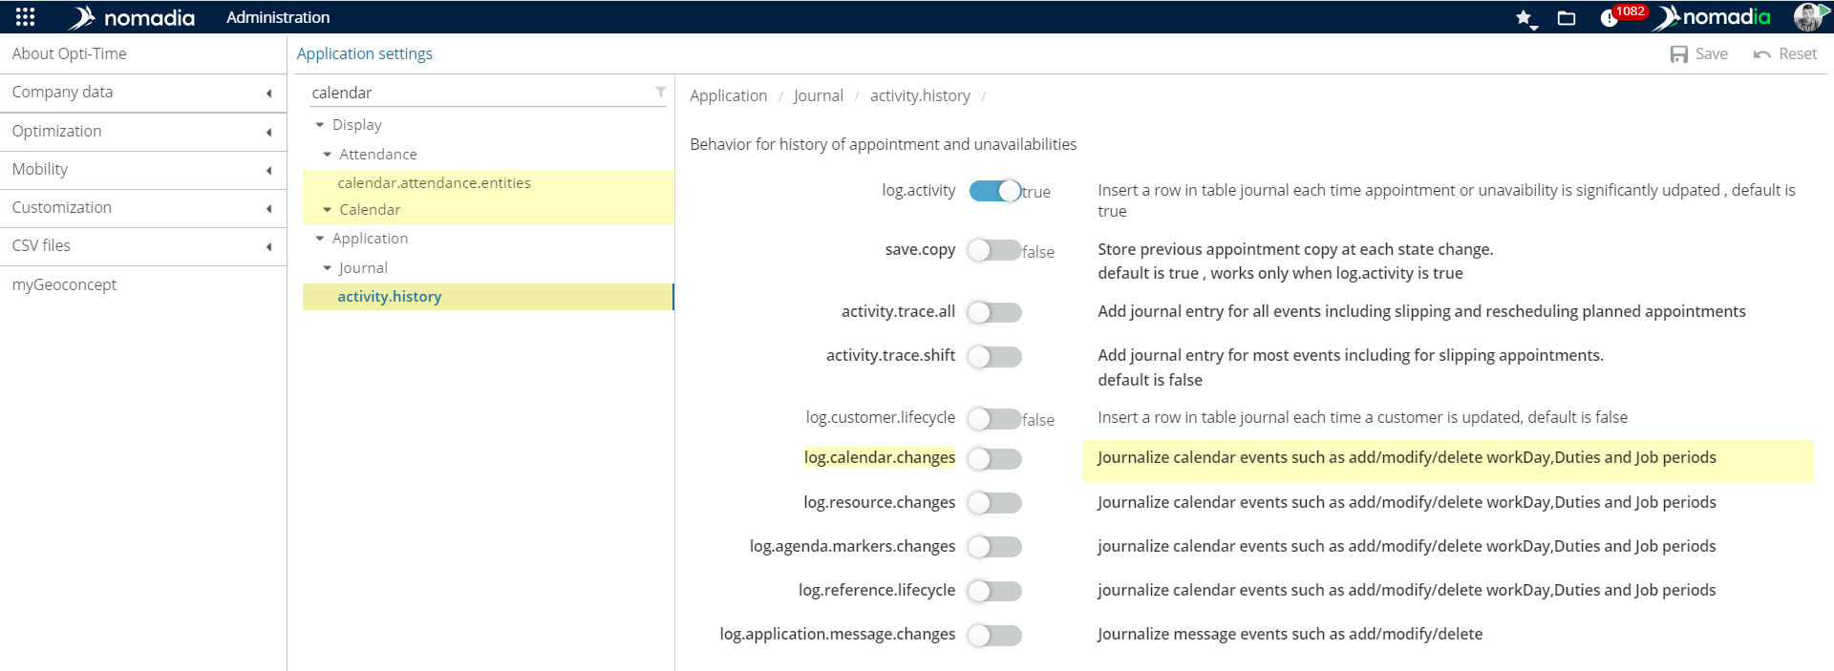Enable the save.copy toggle
This screenshot has height=671, width=1834.
tap(994, 250)
